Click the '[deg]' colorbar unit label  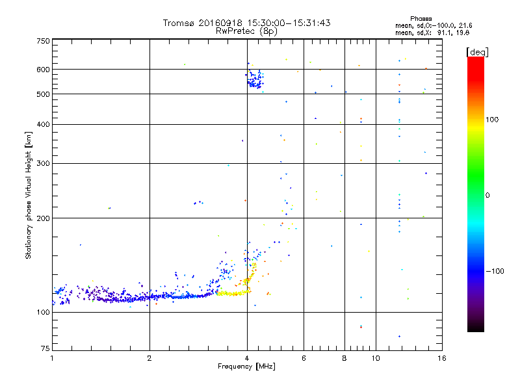[477, 52]
